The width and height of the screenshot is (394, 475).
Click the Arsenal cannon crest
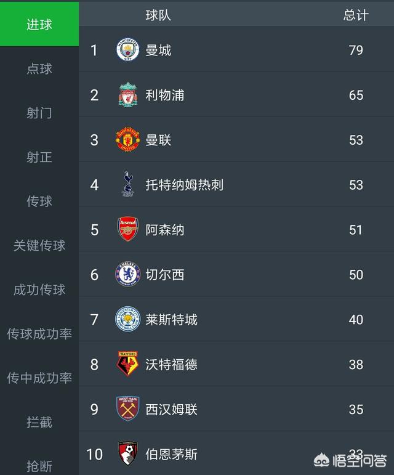pyautogui.click(x=127, y=229)
